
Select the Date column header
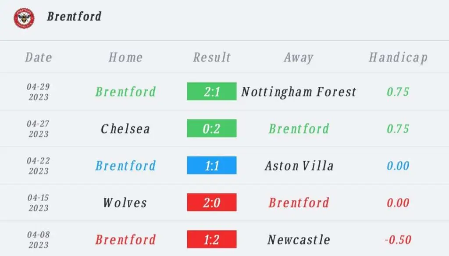click(x=39, y=57)
